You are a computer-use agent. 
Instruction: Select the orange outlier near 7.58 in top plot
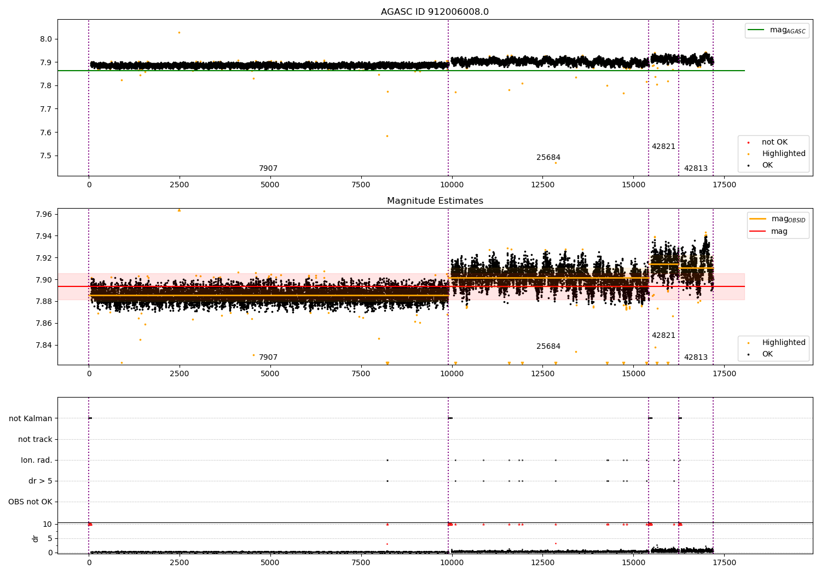pyautogui.click(x=387, y=136)
